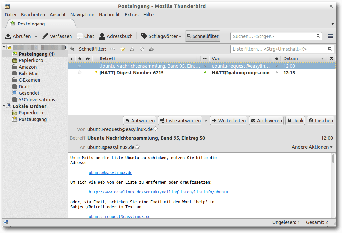Toggle the Schnellfilter button
The height and width of the screenshot is (233, 342).
tap(203, 36)
